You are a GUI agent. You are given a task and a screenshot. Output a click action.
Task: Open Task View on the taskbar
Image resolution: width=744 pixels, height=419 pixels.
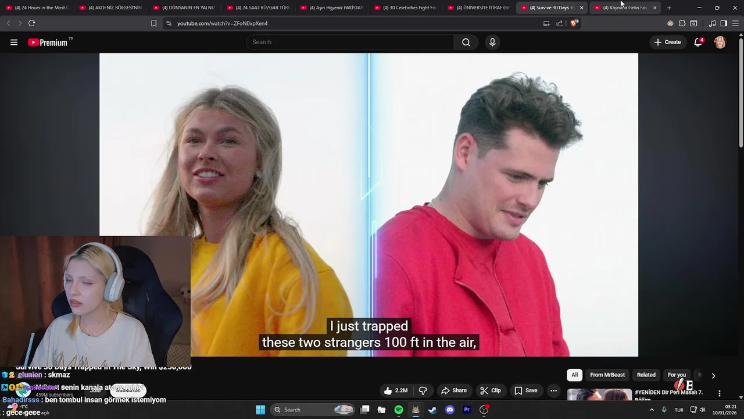click(x=365, y=410)
